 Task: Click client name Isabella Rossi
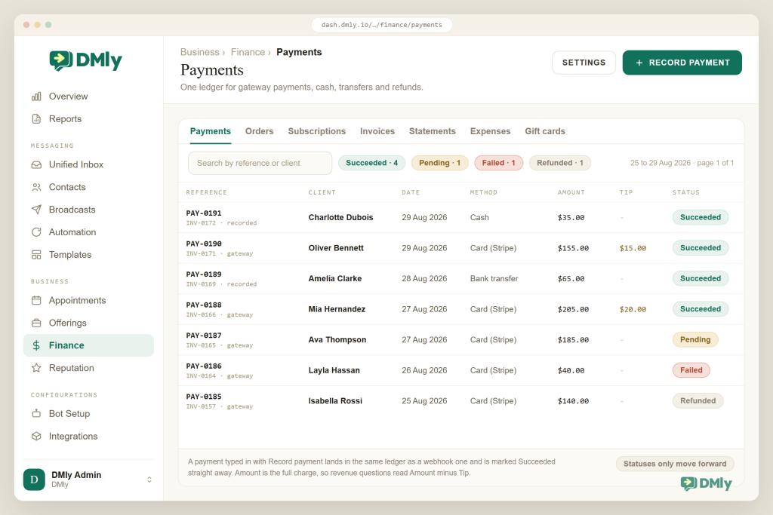coord(335,401)
